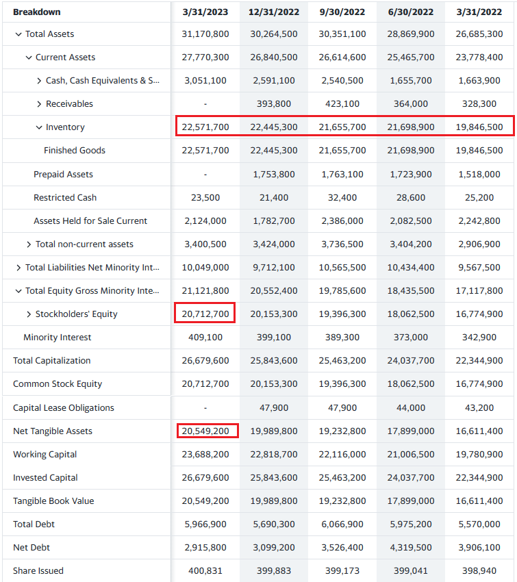Expand the Stockholders' Equity row chevron

pos(29,314)
